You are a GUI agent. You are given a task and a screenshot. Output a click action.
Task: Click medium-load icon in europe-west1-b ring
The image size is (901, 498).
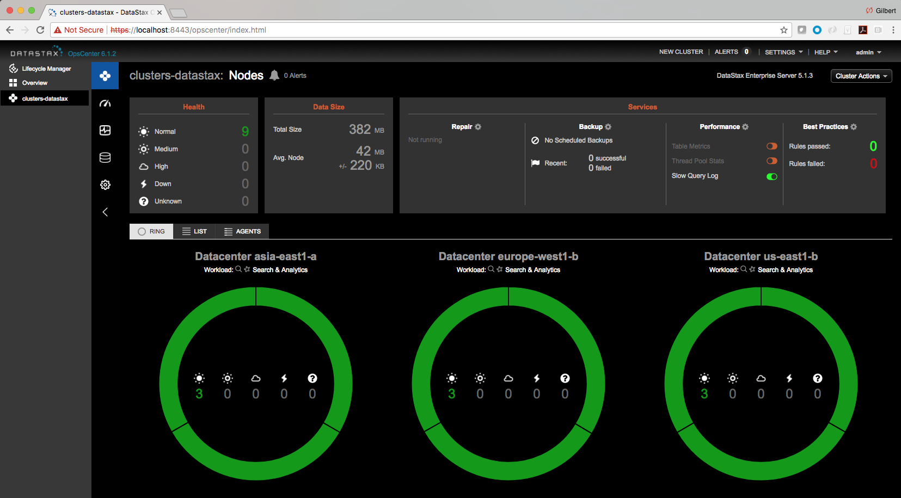click(480, 378)
